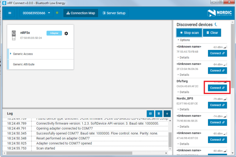Click the log horizontal scrollbar
This screenshot has width=236, height=157.
[x=85, y=153]
